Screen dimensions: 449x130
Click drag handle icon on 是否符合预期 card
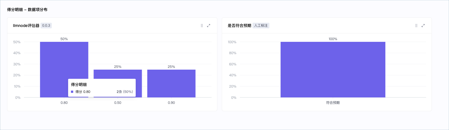tap(416, 26)
